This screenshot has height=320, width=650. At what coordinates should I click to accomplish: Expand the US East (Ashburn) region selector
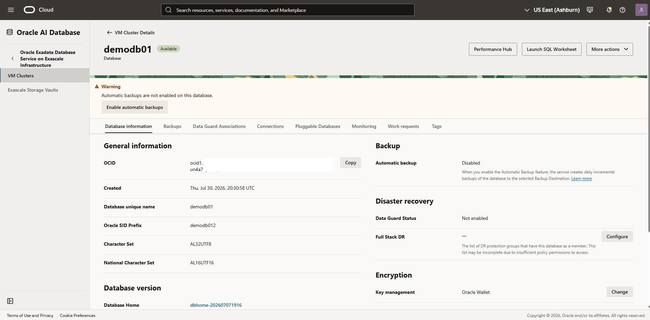(552, 10)
